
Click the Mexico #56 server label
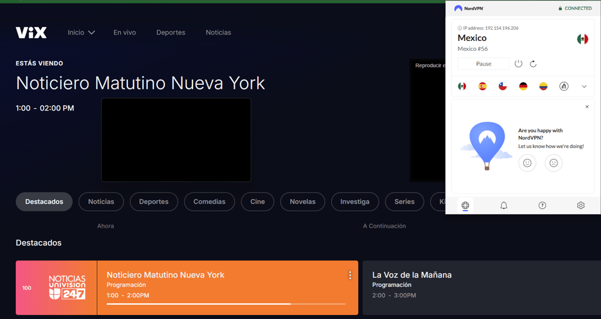click(x=472, y=49)
